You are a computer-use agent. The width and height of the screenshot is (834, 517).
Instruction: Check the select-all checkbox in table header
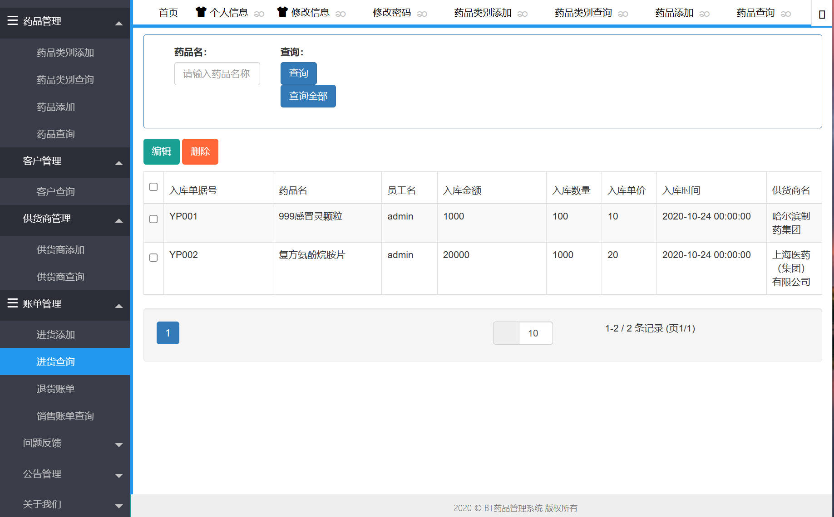153,186
